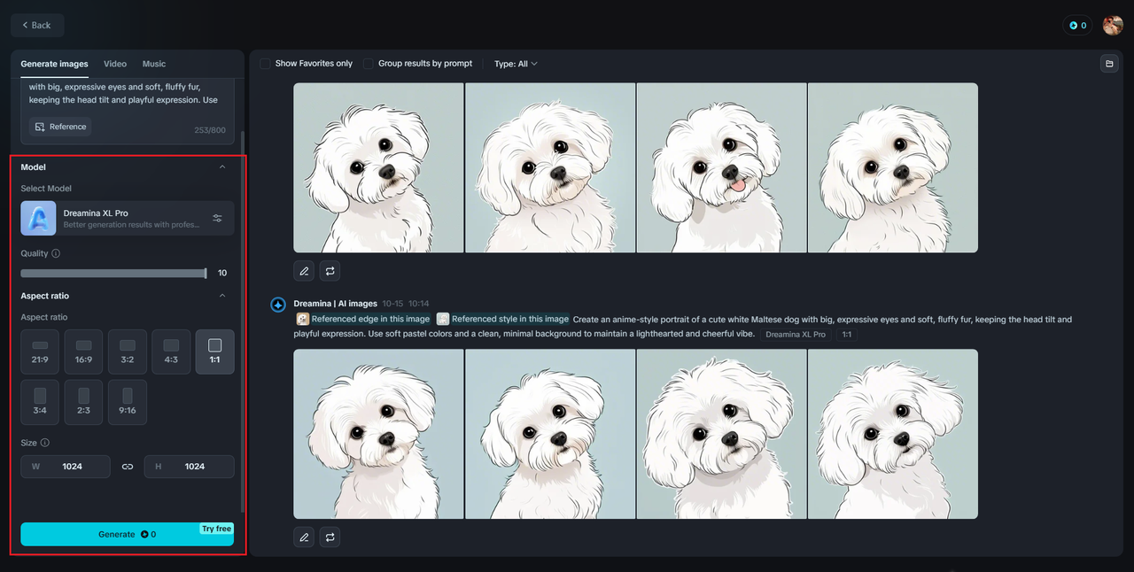
Task: Click the Generate button
Action: click(x=128, y=534)
